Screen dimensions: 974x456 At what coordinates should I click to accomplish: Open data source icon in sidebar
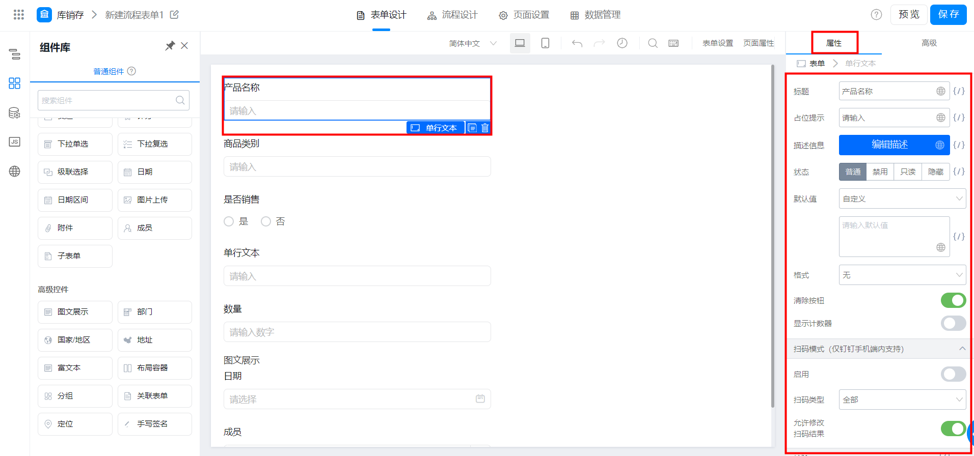point(15,112)
